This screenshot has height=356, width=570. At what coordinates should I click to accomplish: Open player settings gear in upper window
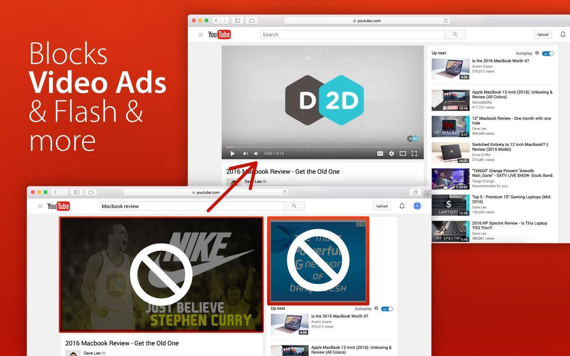tap(391, 154)
